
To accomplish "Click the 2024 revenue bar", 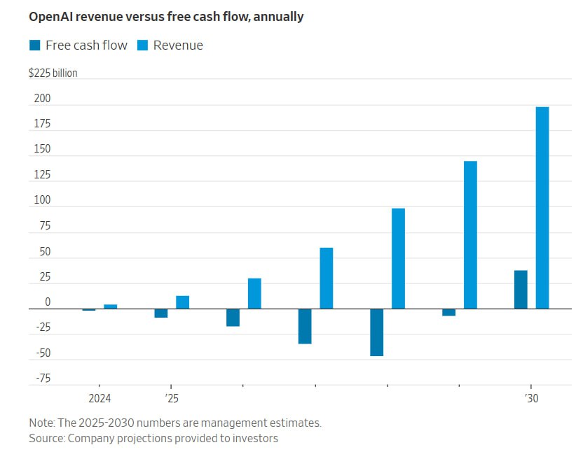I will point(110,306).
